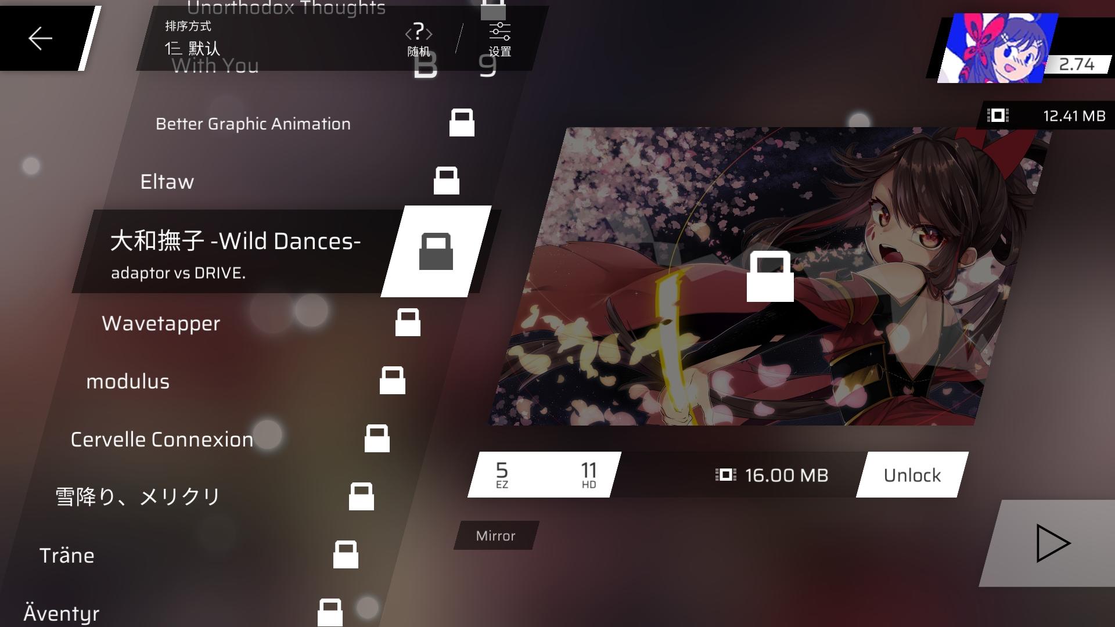The width and height of the screenshot is (1115, 627).
Task: Click lock icon next to Eltaw
Action: (x=446, y=181)
